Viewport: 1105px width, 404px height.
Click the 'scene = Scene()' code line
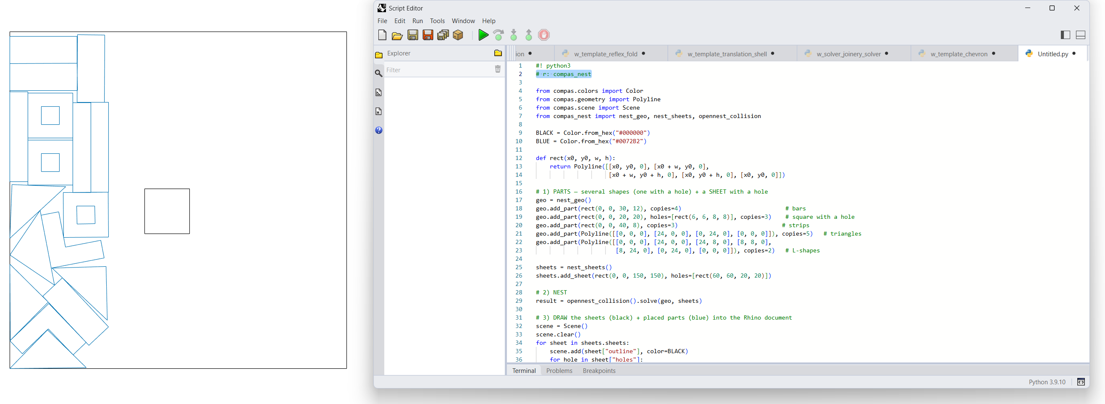point(562,326)
